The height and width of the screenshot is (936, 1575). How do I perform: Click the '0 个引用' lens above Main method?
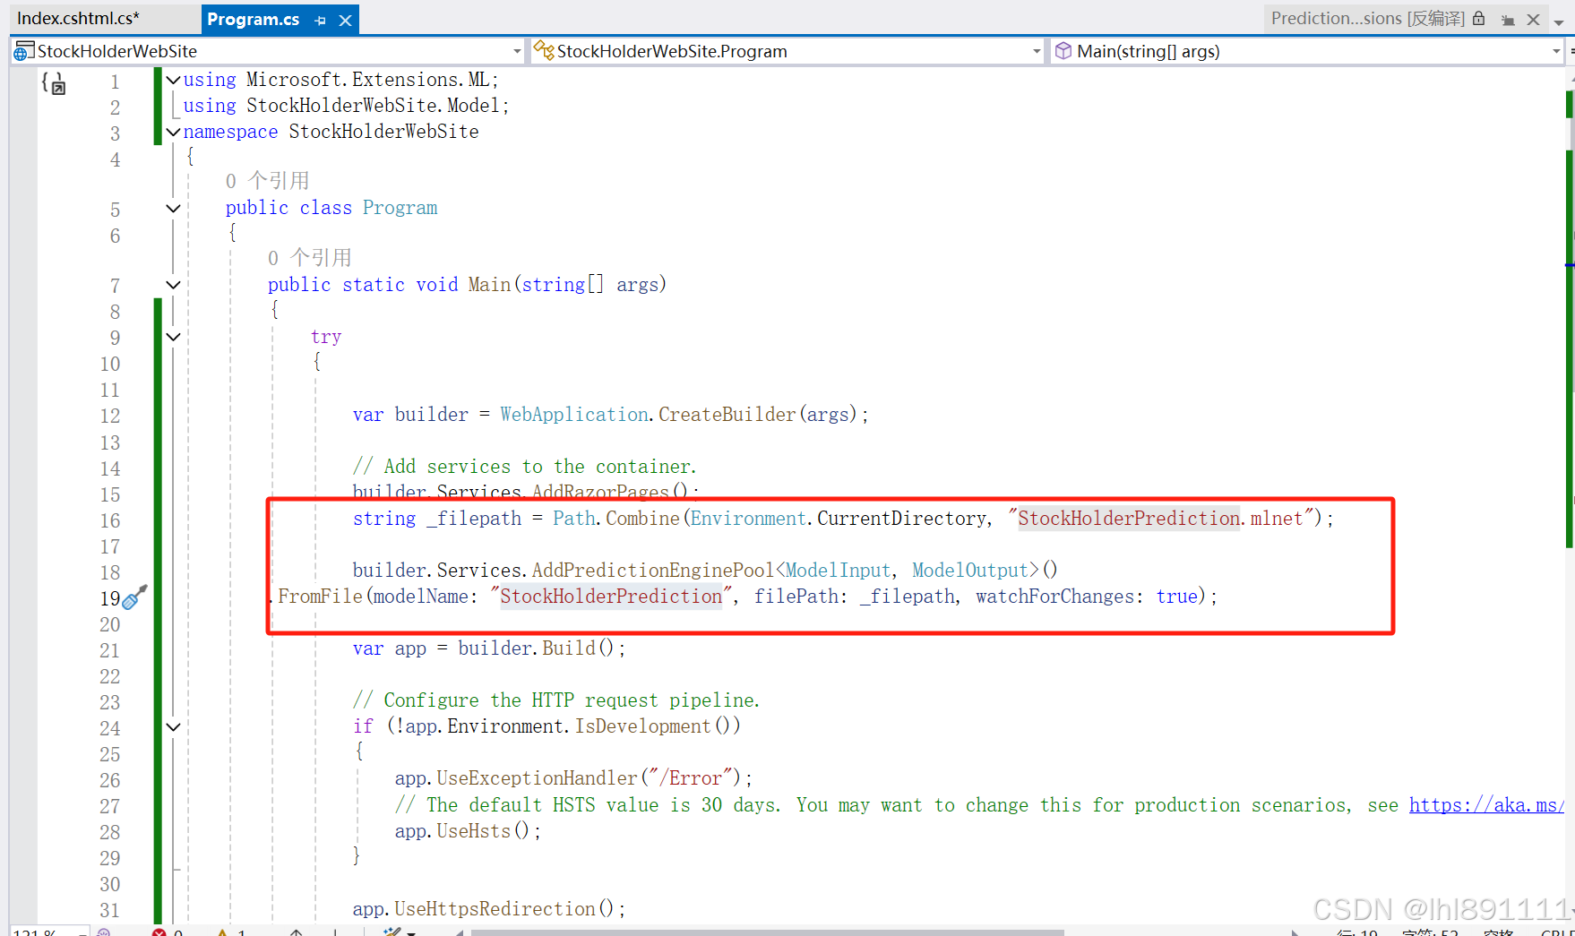309,258
